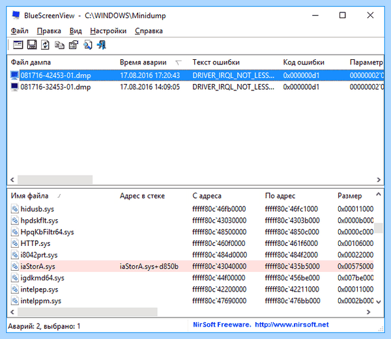
Task: Open the Настройки menu
Action: tap(108, 31)
